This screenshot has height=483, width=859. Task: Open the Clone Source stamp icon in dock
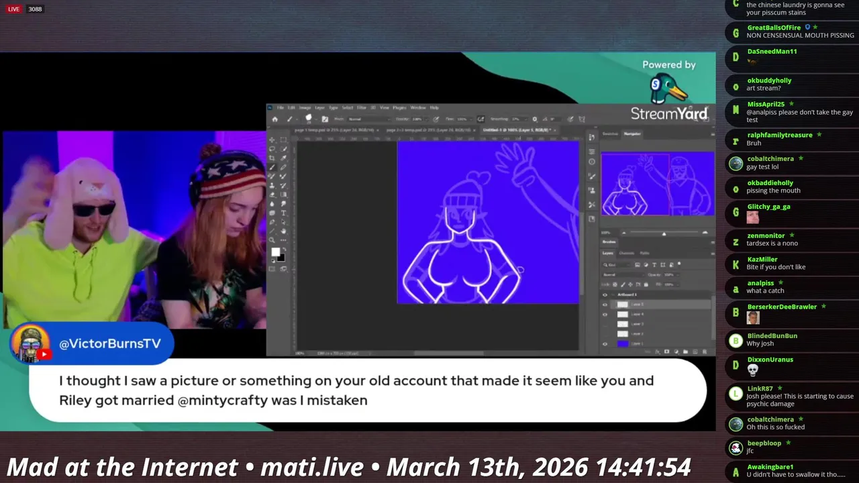pyautogui.click(x=592, y=191)
